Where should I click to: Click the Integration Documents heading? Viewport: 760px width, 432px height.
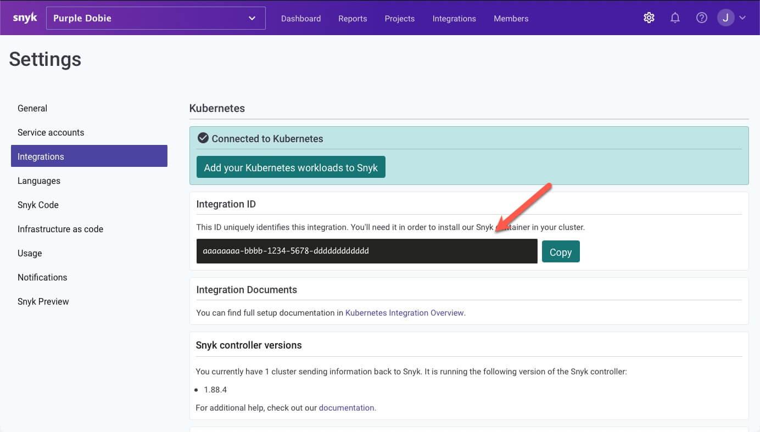coord(247,290)
